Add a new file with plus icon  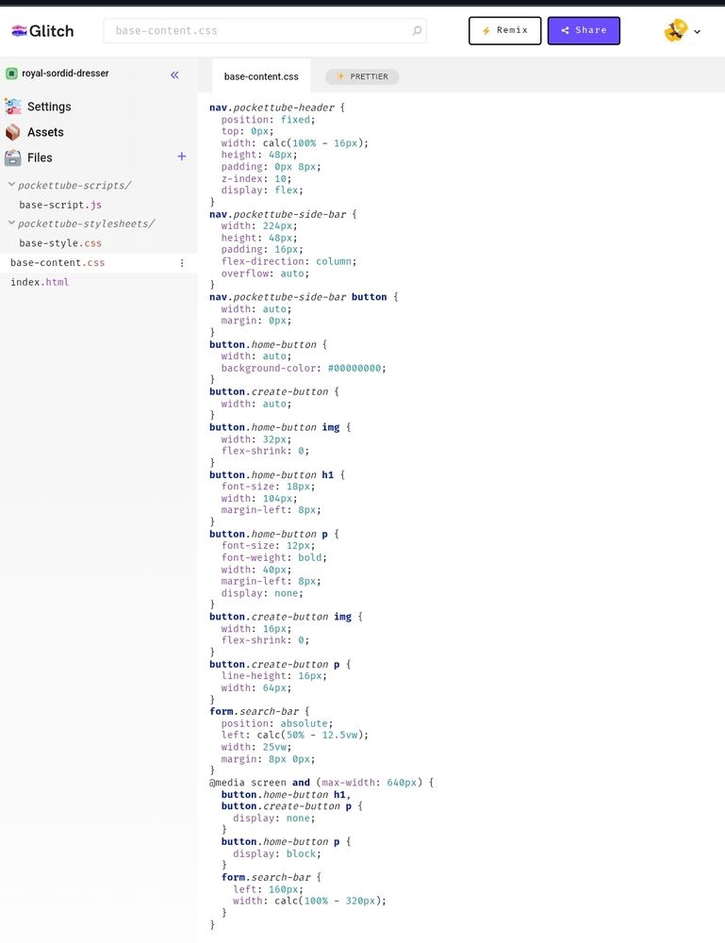(182, 157)
